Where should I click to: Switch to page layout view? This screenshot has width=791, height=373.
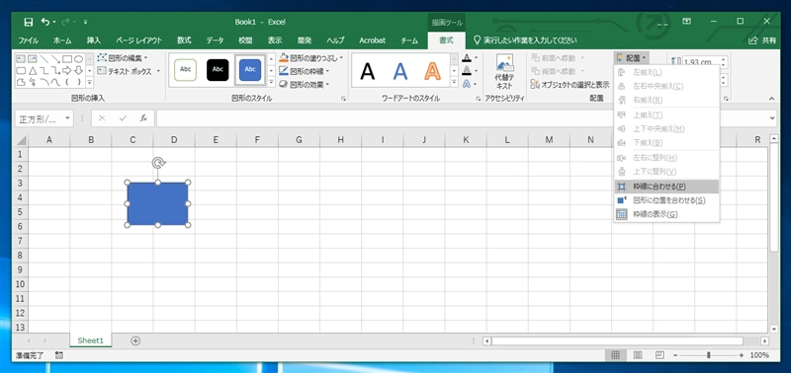tap(637, 355)
